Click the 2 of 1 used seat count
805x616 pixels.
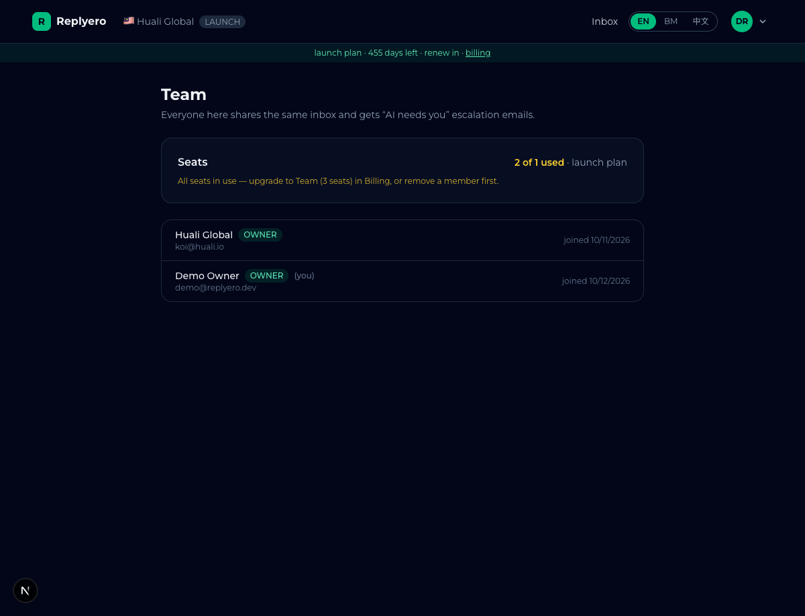pos(539,162)
